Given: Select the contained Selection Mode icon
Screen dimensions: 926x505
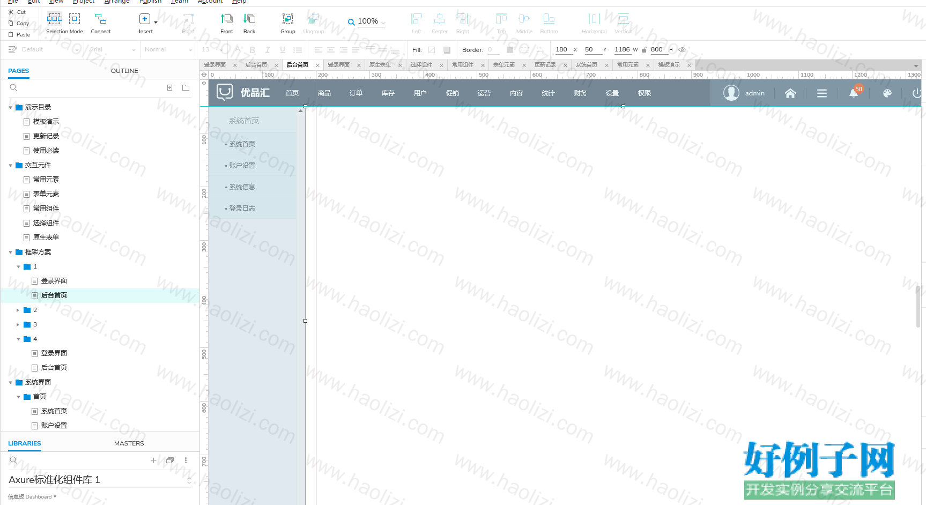Looking at the screenshot, I should coord(75,19).
